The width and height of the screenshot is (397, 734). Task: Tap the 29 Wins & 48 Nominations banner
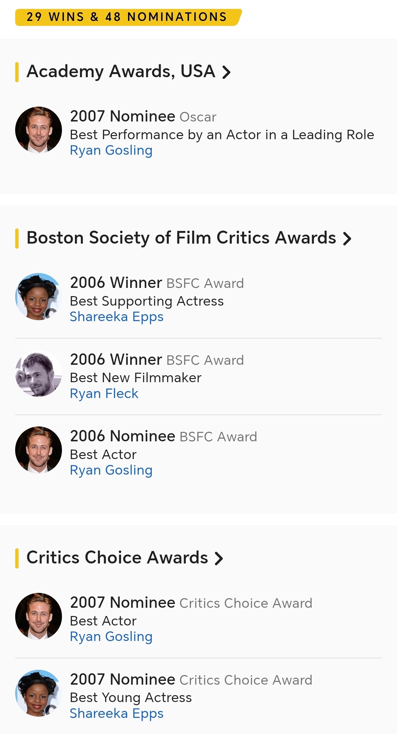128,17
